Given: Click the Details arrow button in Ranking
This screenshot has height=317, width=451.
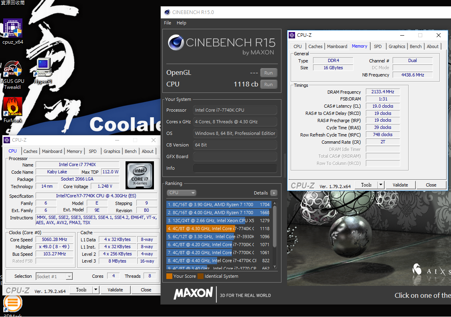Looking at the screenshot, I should point(274,193).
